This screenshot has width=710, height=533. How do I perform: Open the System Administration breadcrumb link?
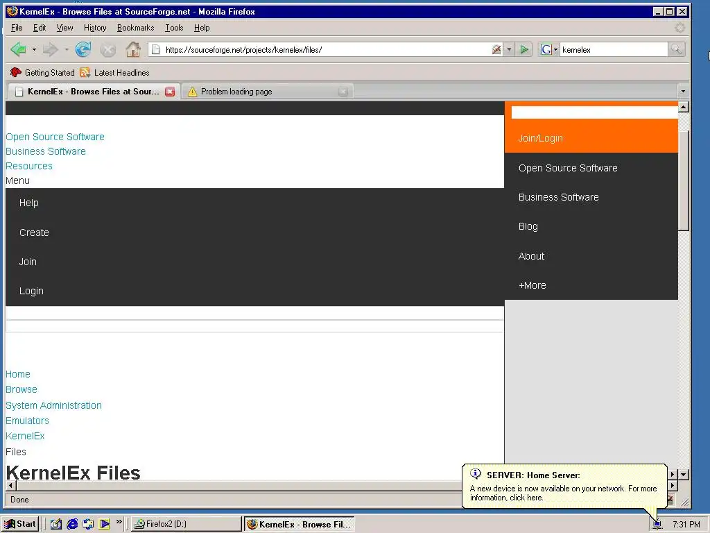[53, 405]
